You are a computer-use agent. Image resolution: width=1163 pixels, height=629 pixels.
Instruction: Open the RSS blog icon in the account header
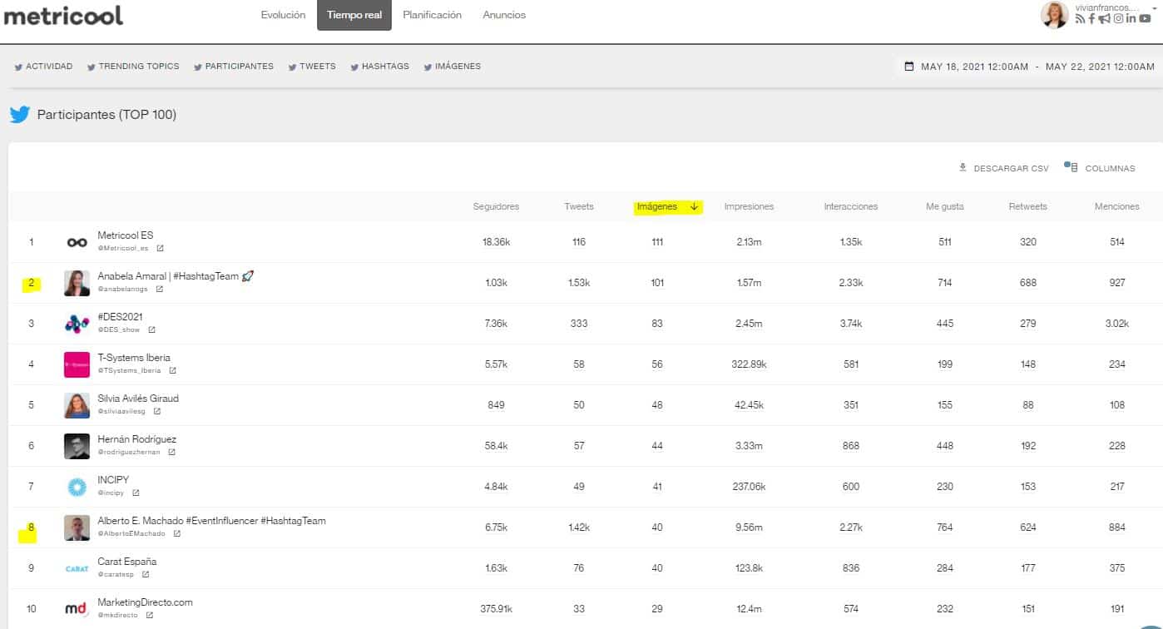point(1080,19)
